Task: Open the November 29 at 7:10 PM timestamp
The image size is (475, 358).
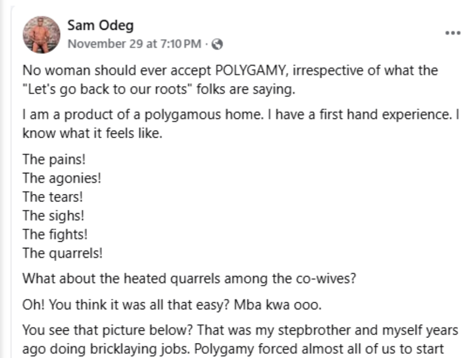Action: pos(134,44)
